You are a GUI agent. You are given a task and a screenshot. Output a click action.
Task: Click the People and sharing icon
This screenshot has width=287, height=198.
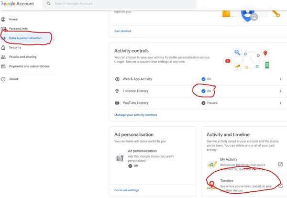(x=3, y=57)
